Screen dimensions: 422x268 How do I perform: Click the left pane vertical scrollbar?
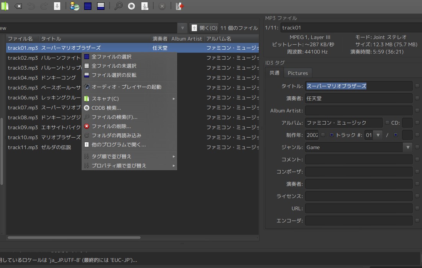[2, 151]
